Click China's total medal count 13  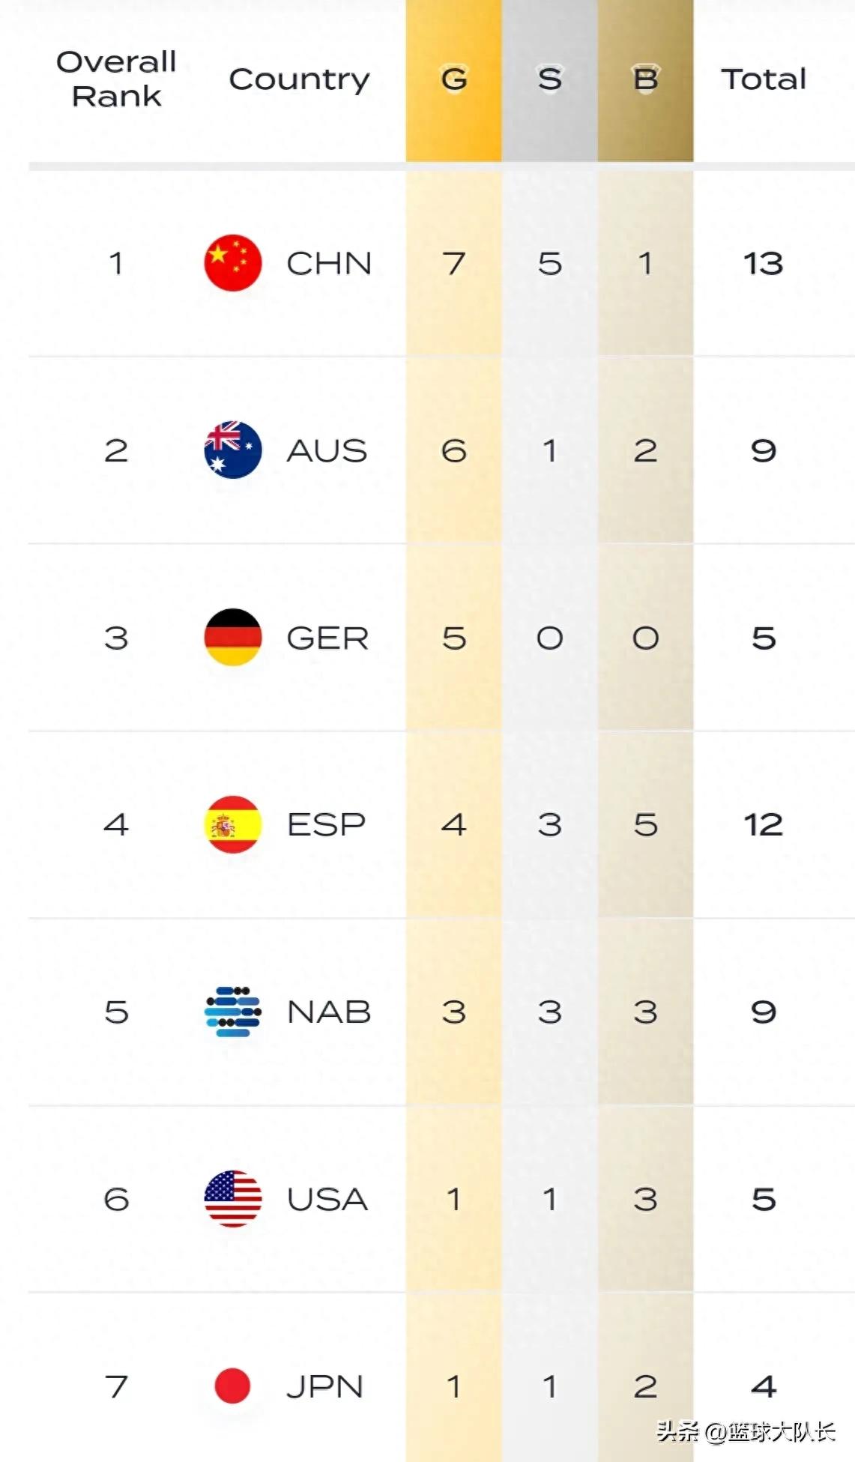(x=764, y=264)
